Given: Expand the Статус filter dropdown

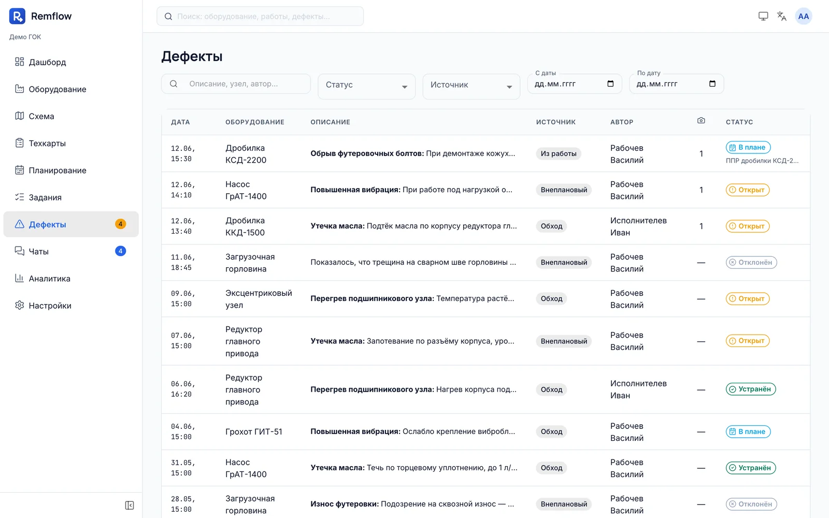Looking at the screenshot, I should pos(366,86).
